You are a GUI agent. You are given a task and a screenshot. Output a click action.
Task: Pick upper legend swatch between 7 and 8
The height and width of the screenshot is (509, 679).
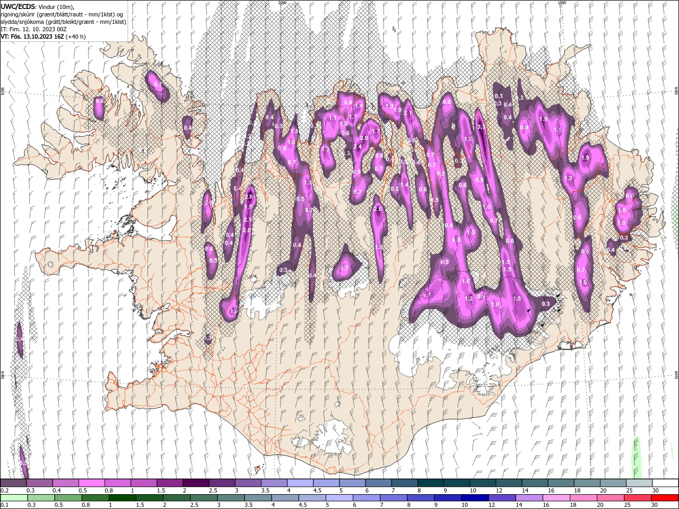(404, 483)
